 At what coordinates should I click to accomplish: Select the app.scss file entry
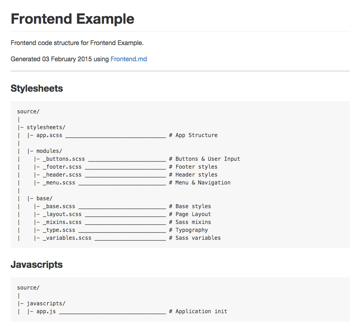tap(49, 135)
